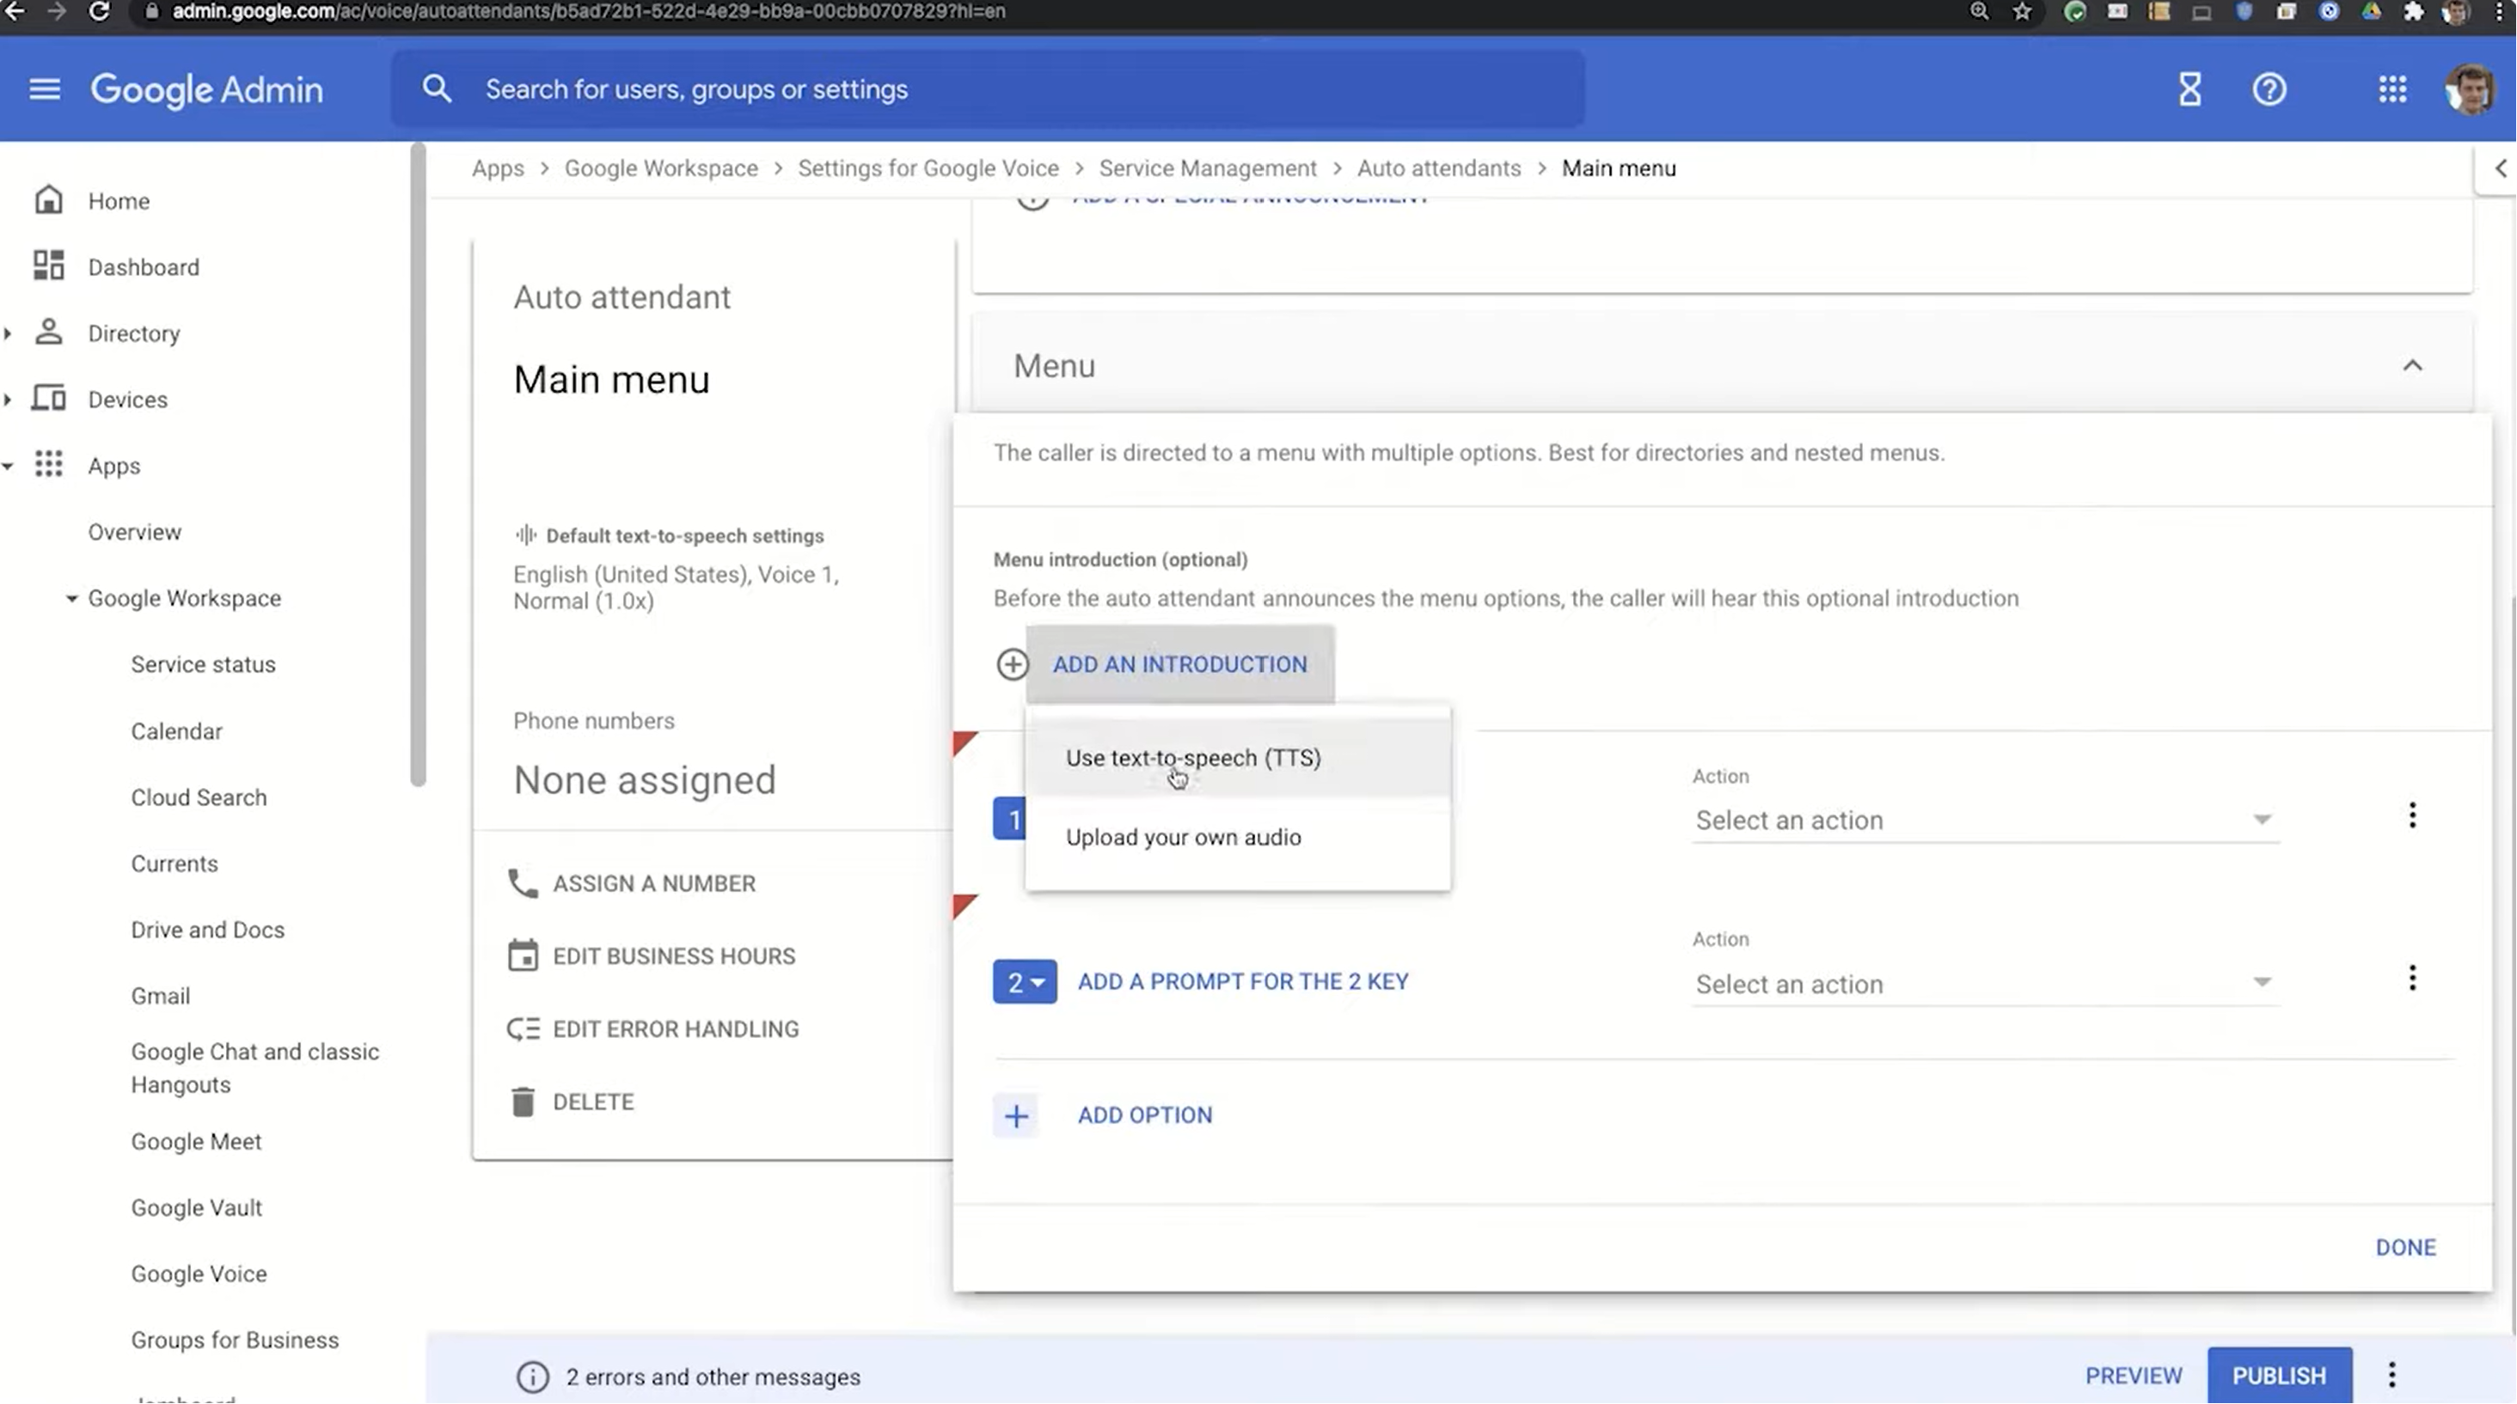Open the key 2 number dropdown
2517x1404 pixels.
coord(1025,982)
